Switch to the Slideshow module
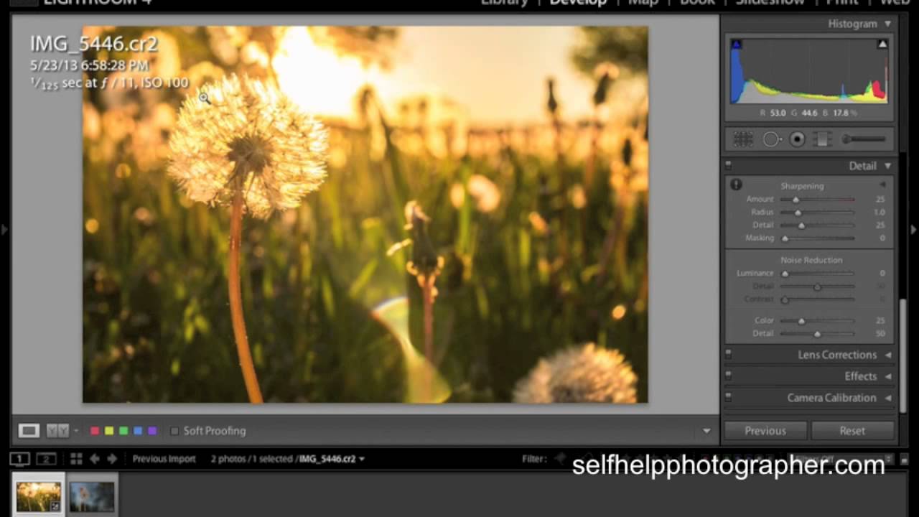The width and height of the screenshot is (919, 517). [770, 3]
